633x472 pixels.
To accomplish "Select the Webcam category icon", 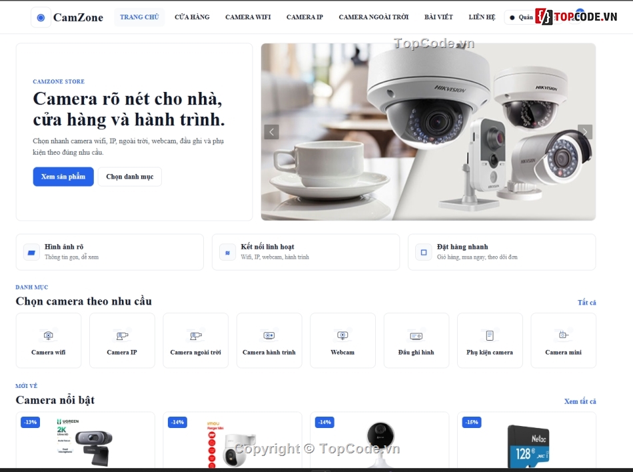I will click(342, 335).
